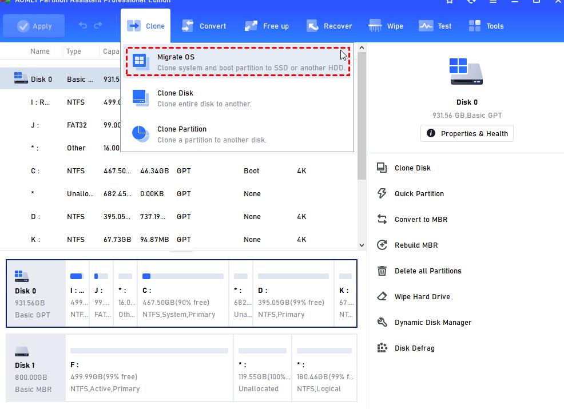Click the Clone Disk icon in right panel
The height and width of the screenshot is (409, 564).
coord(382,168)
